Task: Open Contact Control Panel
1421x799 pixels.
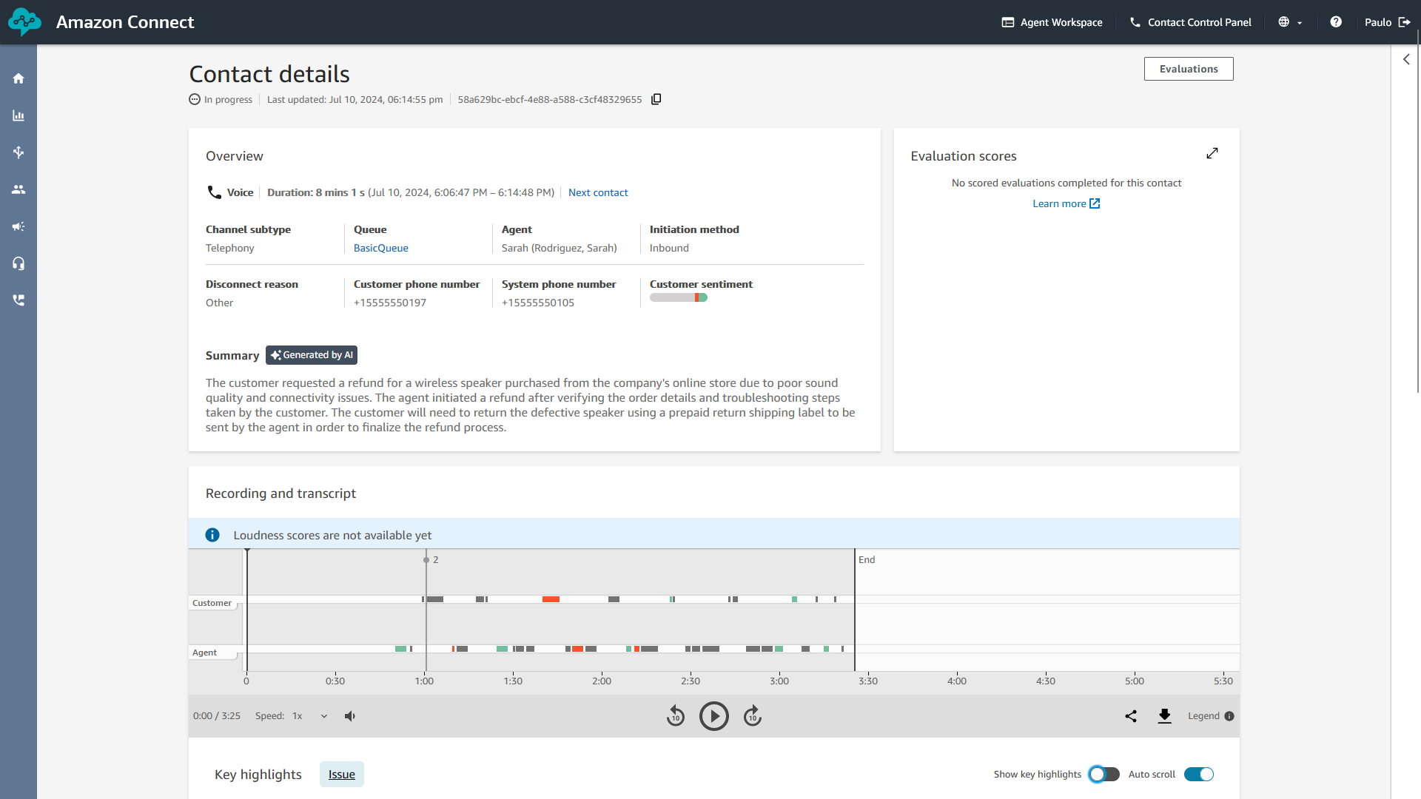Action: 1190,22
